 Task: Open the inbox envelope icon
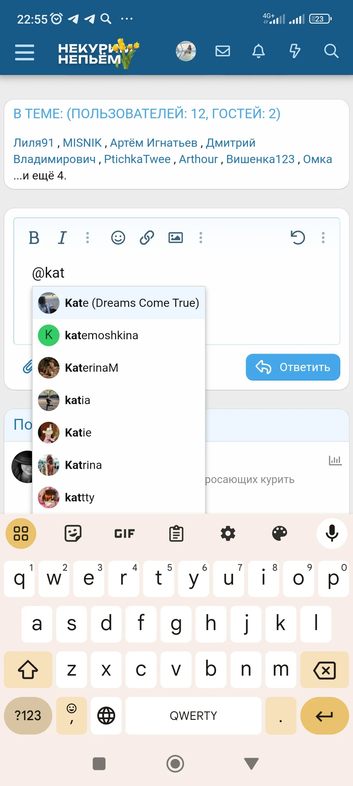[x=223, y=51]
